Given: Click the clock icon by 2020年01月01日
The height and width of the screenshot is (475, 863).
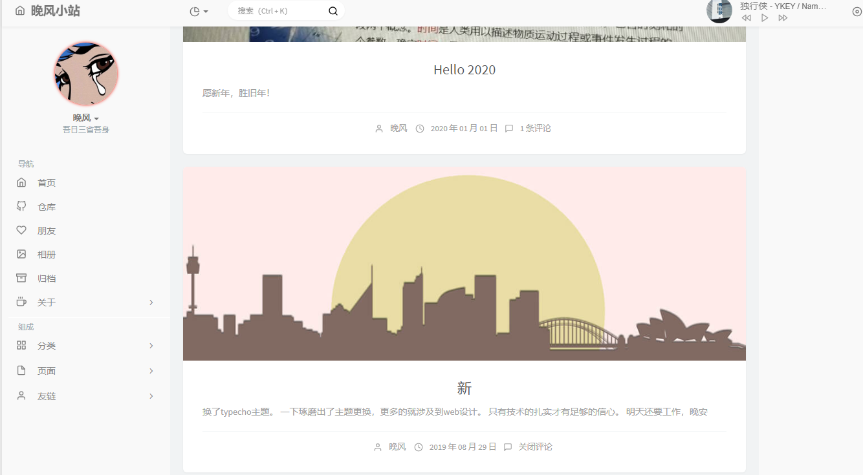Looking at the screenshot, I should 420,129.
